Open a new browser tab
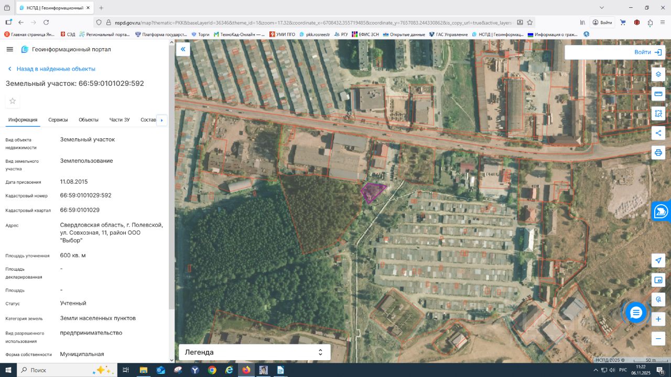671x377 pixels. (x=101, y=8)
